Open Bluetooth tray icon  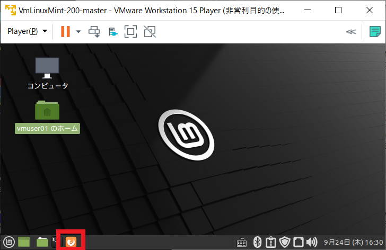click(258, 242)
